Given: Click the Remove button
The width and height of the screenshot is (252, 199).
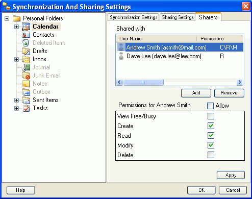Looking at the screenshot, I should pyautogui.click(x=229, y=93).
